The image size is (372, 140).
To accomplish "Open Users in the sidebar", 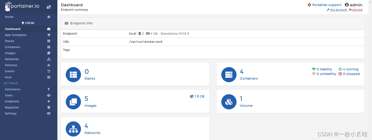I will tap(28, 95).
